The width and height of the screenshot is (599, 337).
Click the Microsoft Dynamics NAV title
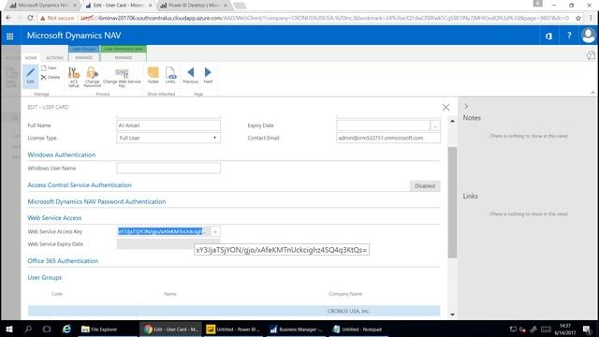(x=74, y=36)
